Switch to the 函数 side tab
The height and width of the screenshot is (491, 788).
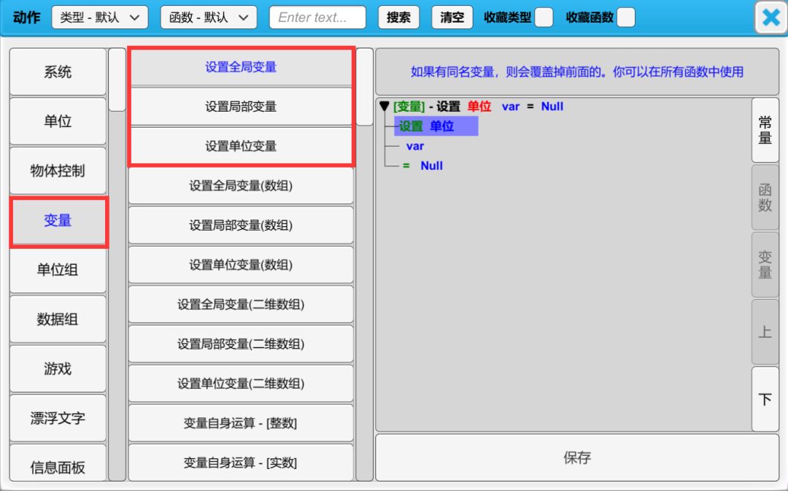pos(765,197)
